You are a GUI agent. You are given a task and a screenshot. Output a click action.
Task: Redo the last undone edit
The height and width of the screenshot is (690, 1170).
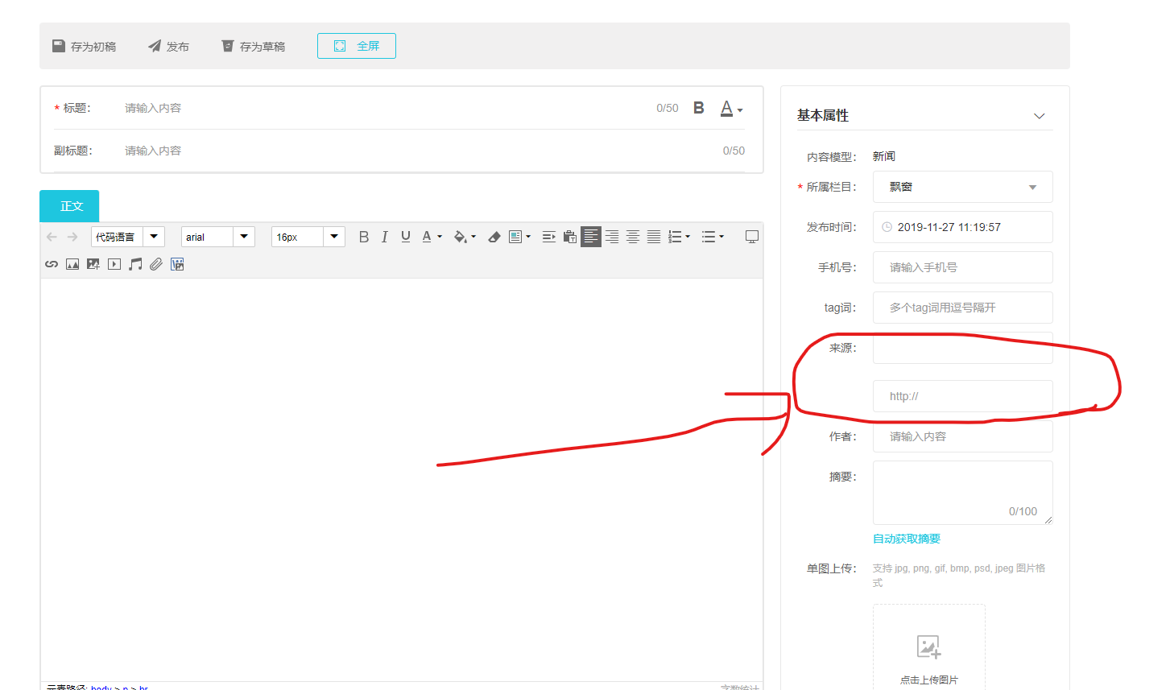pos(72,237)
